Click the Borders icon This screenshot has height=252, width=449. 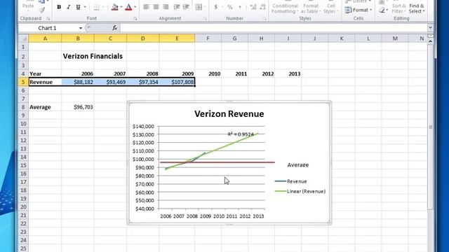[97, 7]
